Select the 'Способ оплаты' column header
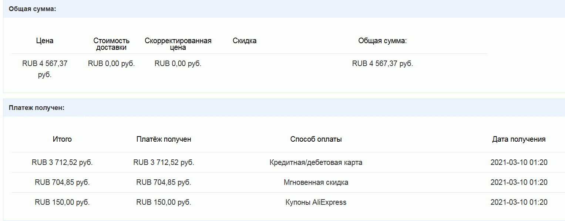 [316, 139]
